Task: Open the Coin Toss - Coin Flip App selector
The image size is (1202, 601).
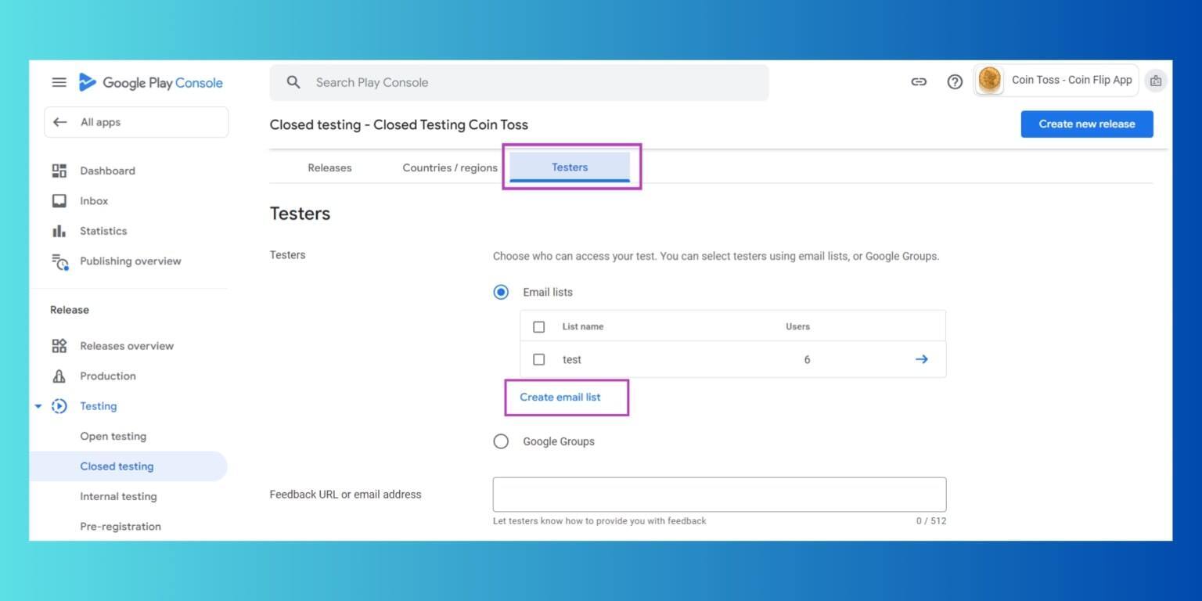Action: point(1056,80)
